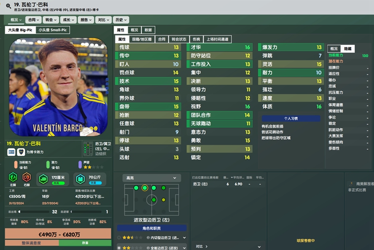Screen dimensions: 374x250
Task: Click the right foot (右脚) hexagon icon
Action: (26, 178)
